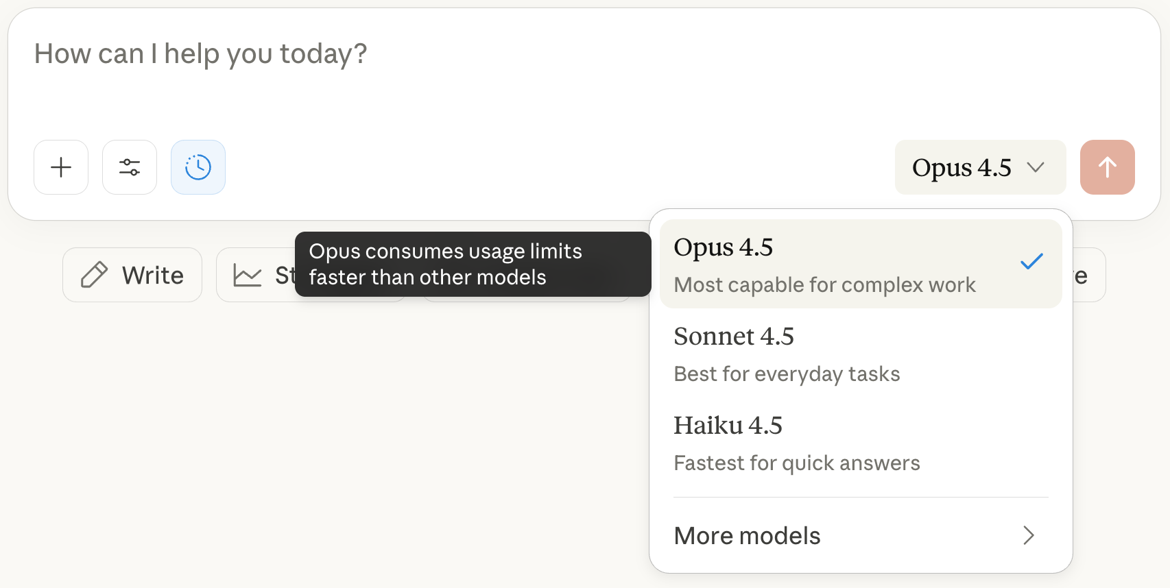Open the Opus 4.5 model selector dropdown
This screenshot has height=588, width=1170.
pyautogui.click(x=979, y=167)
